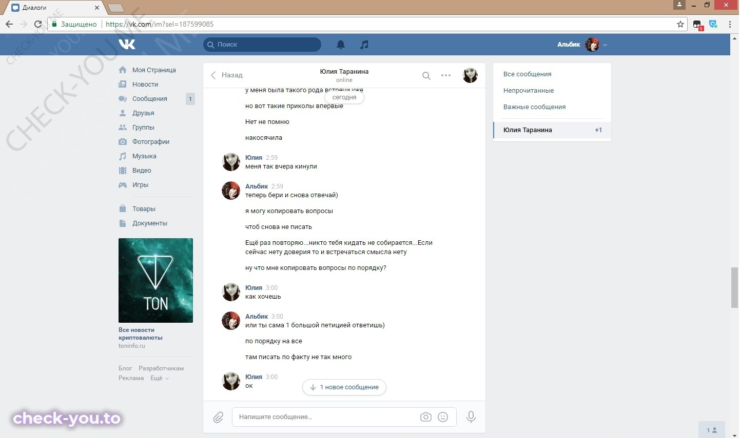This screenshot has height=438, width=740.
Task: Open a new browser tab
Action: [116, 8]
